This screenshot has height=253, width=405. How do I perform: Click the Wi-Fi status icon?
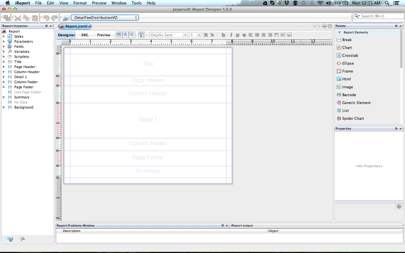(320, 3)
